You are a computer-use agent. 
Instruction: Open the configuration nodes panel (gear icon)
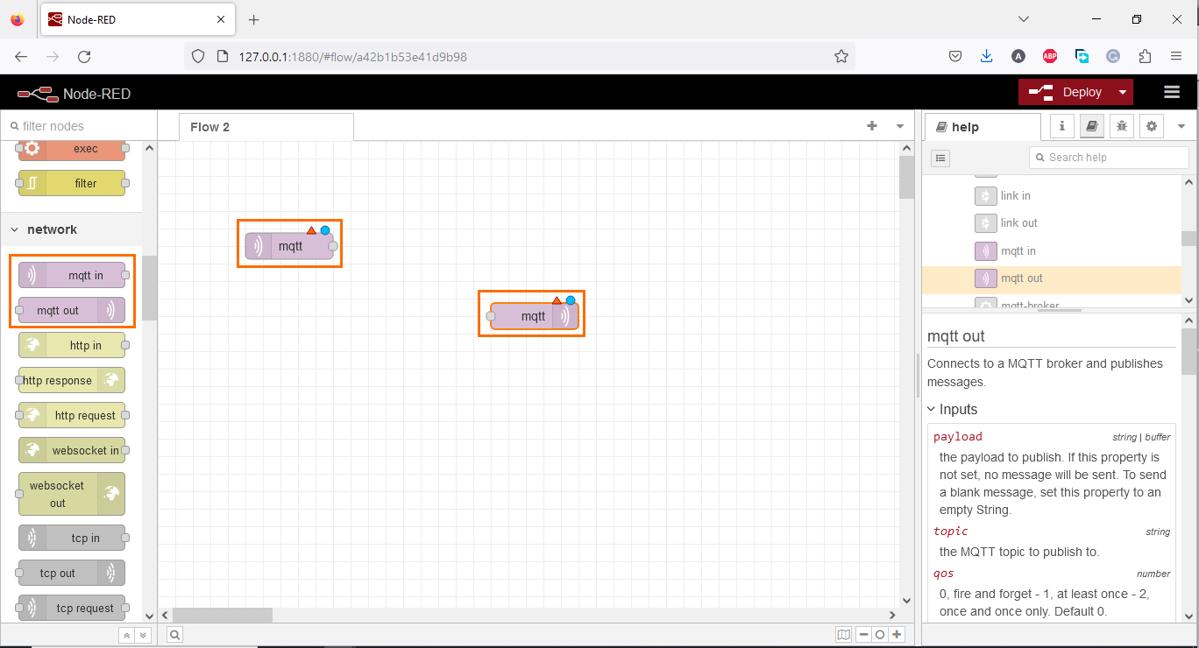1151,125
